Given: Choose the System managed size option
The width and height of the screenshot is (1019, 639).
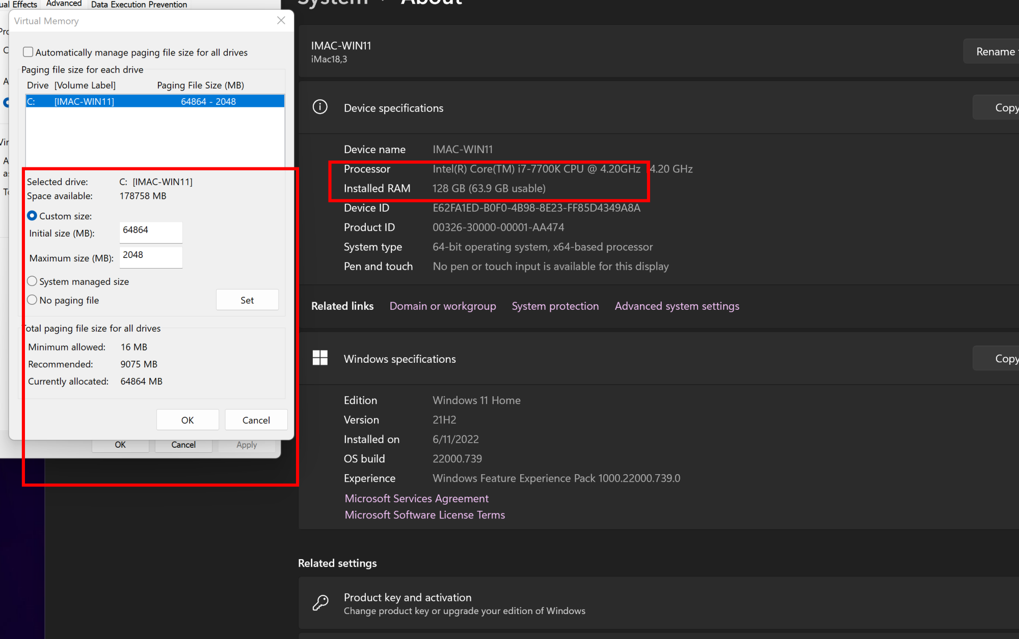Looking at the screenshot, I should (32, 281).
